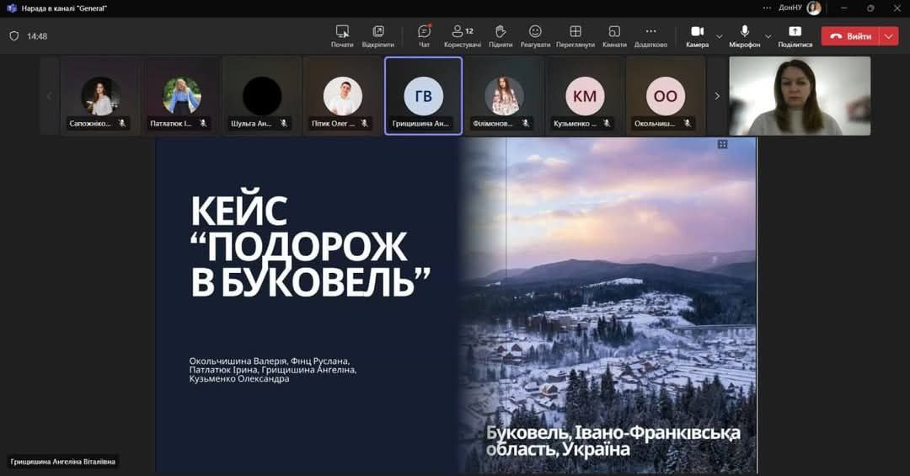Open the title bar three-dots menu
Image resolution: width=910 pixels, height=476 pixels.
[768, 8]
